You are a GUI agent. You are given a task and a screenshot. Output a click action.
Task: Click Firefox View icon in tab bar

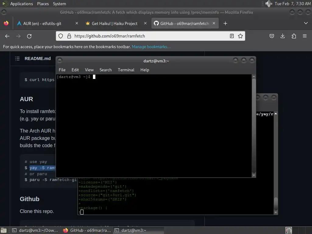(6, 23)
